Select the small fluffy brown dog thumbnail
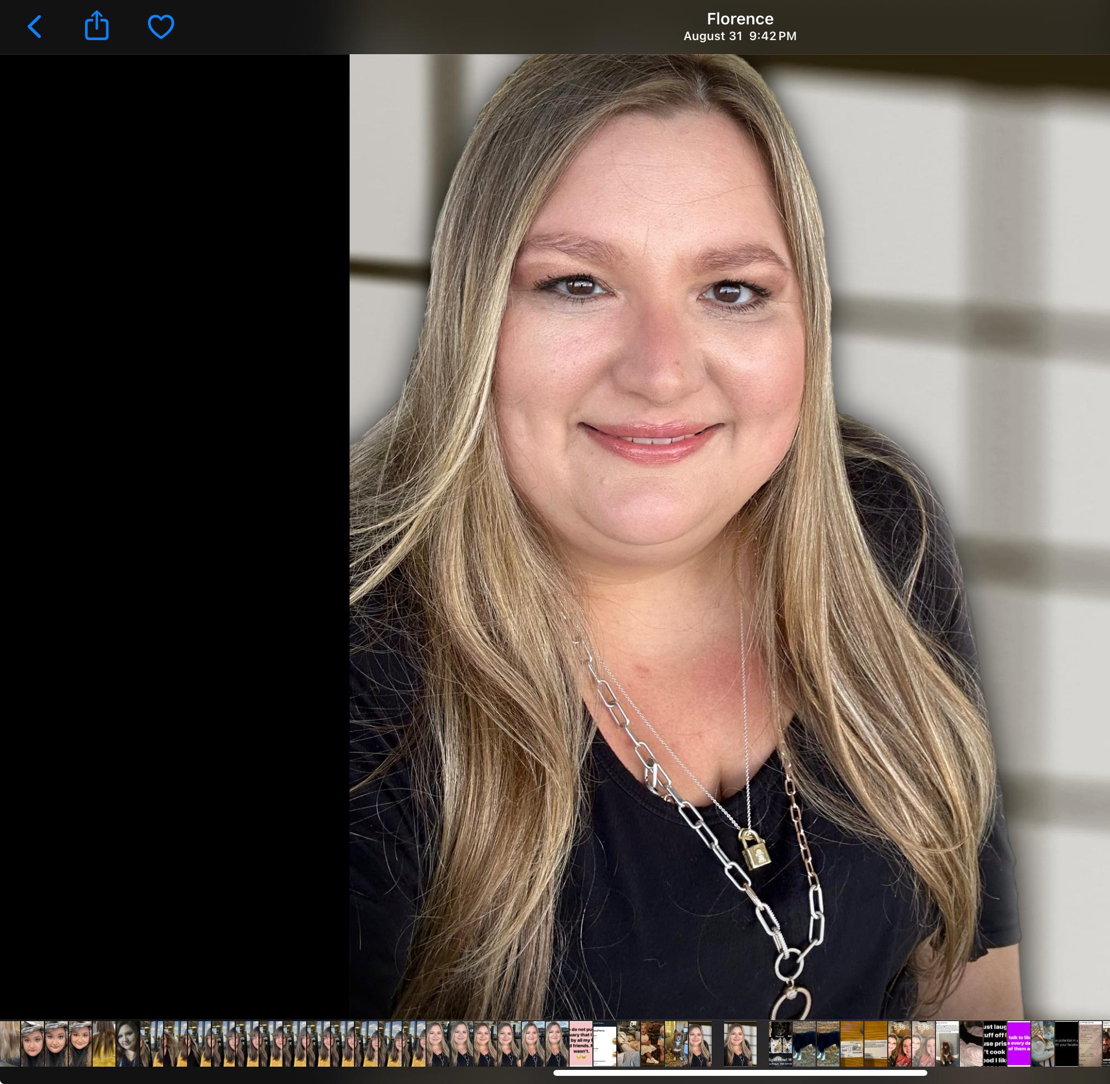The width and height of the screenshot is (1110, 1084). [x=948, y=1043]
